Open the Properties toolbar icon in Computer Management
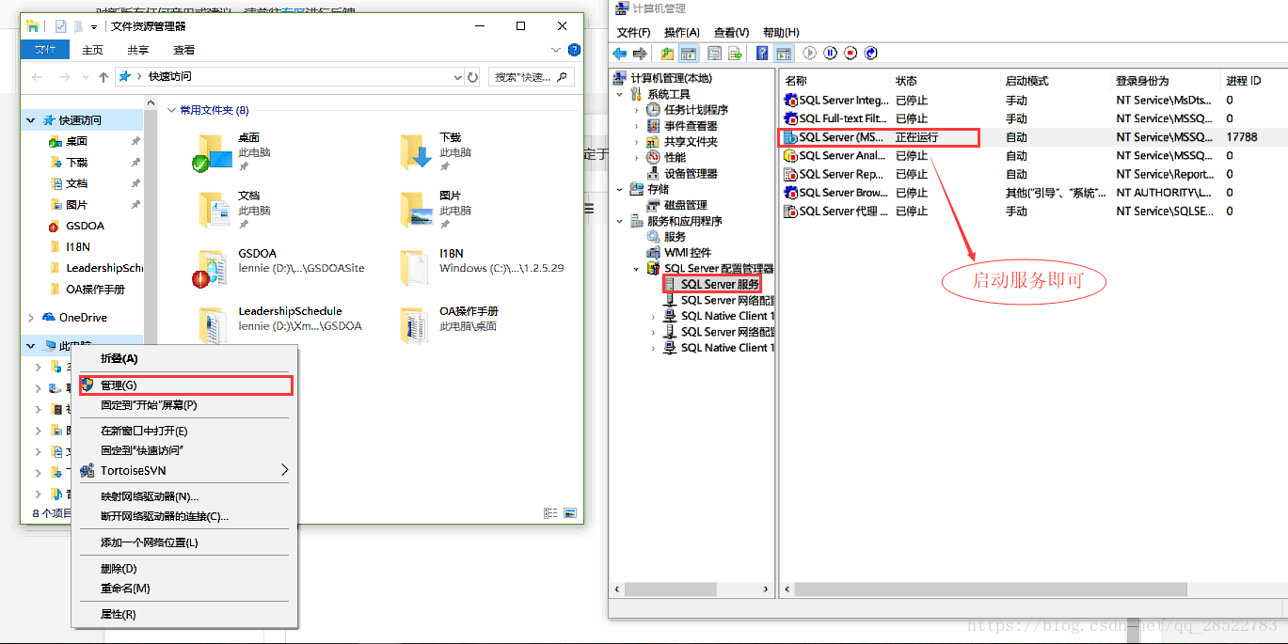Viewport: 1288px width, 644px height. click(715, 54)
